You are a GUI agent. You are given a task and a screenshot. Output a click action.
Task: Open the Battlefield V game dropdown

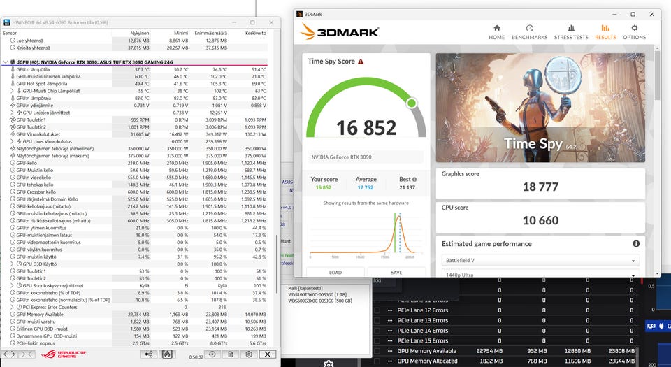[x=540, y=260]
